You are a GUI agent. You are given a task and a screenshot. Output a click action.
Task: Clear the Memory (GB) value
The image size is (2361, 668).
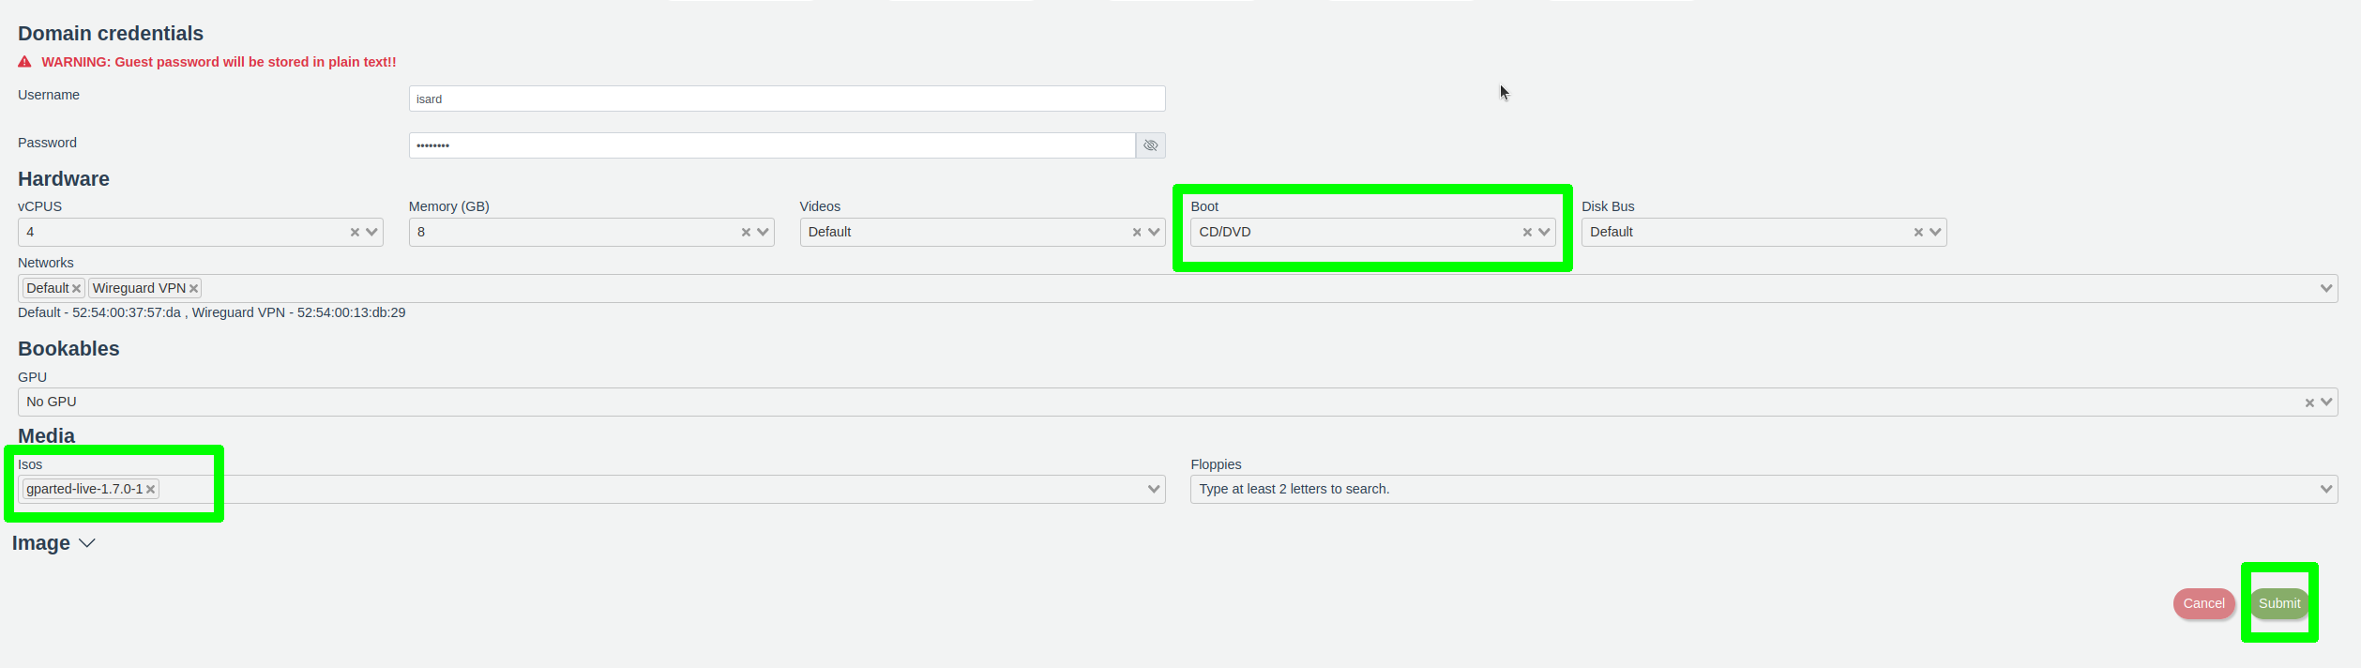coord(746,233)
